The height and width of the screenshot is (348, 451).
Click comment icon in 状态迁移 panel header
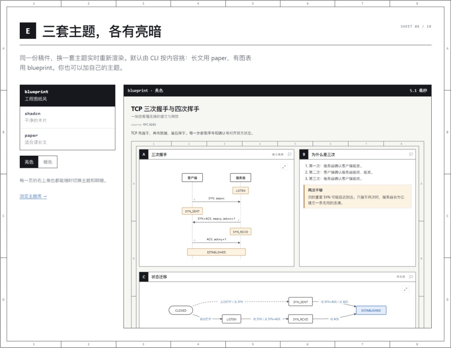411,277
